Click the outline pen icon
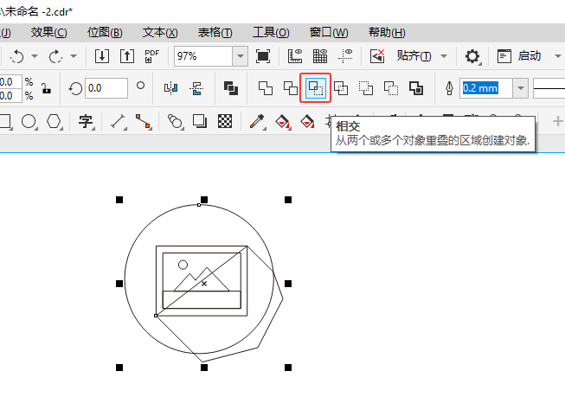The width and height of the screenshot is (565, 416). coord(449,88)
